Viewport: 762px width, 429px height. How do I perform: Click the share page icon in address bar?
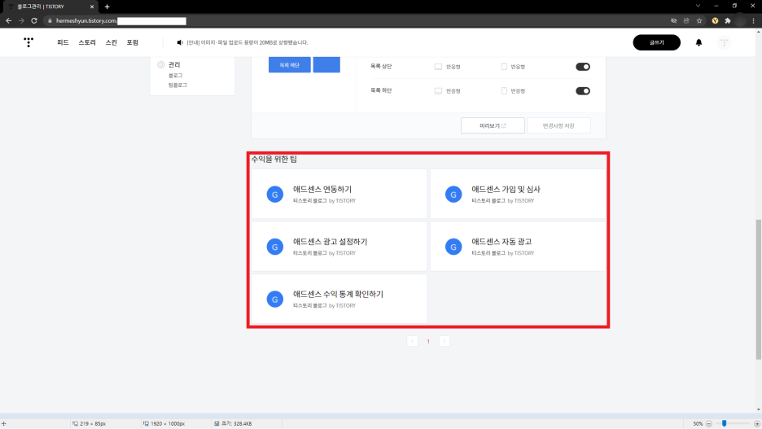point(686,21)
